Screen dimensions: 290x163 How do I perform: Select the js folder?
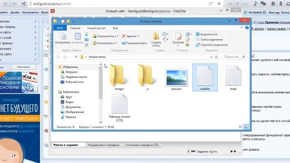(x=148, y=77)
